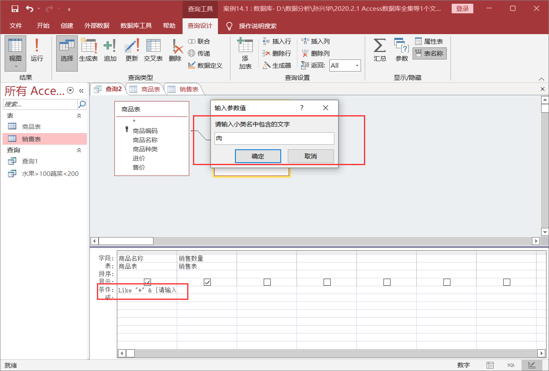
Task: Collapse the navigation pane with « button
Action: pyautogui.click(x=82, y=90)
